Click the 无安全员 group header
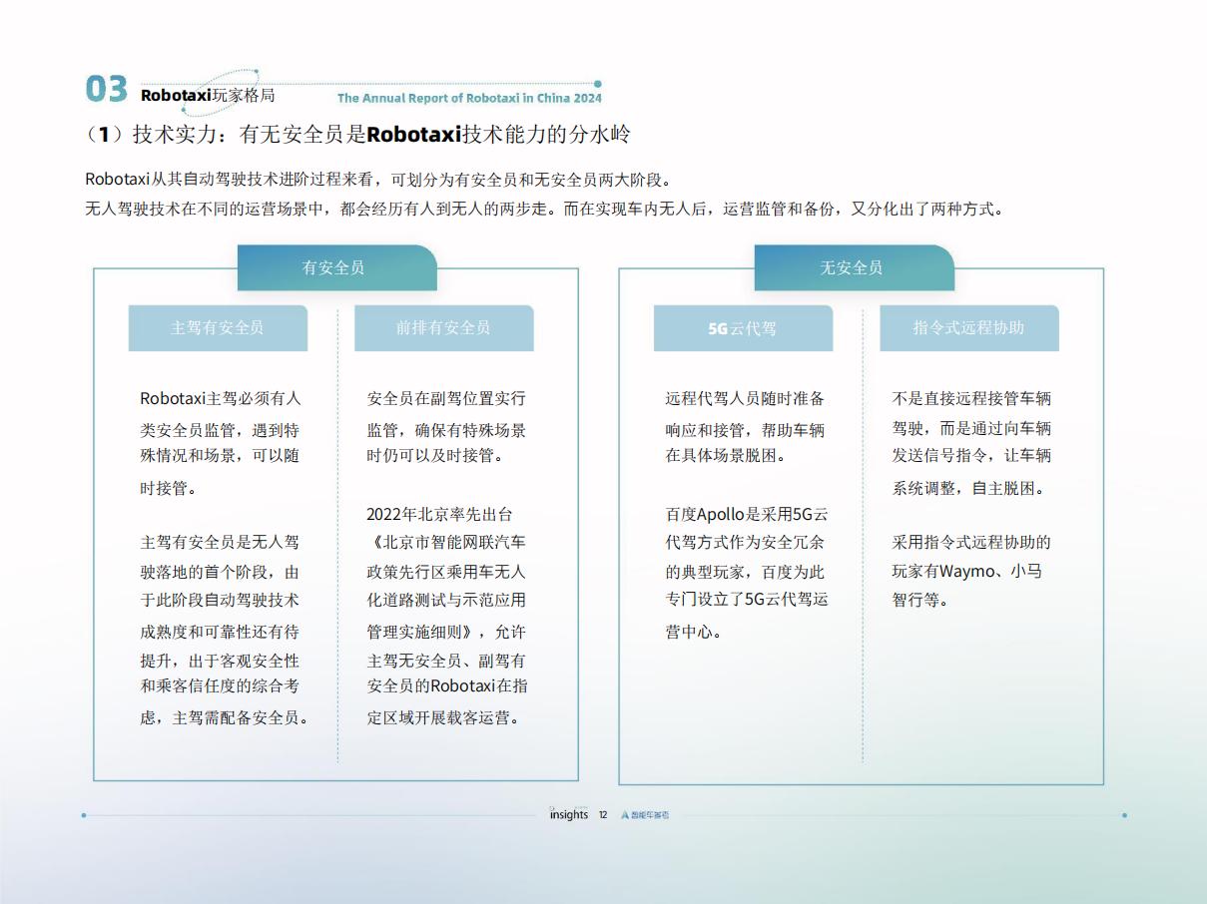The width and height of the screenshot is (1207, 904). coord(854,267)
